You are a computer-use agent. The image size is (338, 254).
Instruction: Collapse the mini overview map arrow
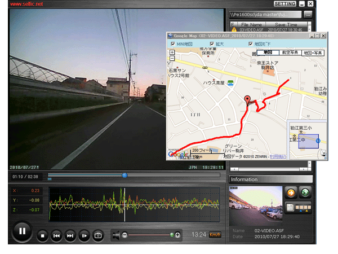pos(323,153)
